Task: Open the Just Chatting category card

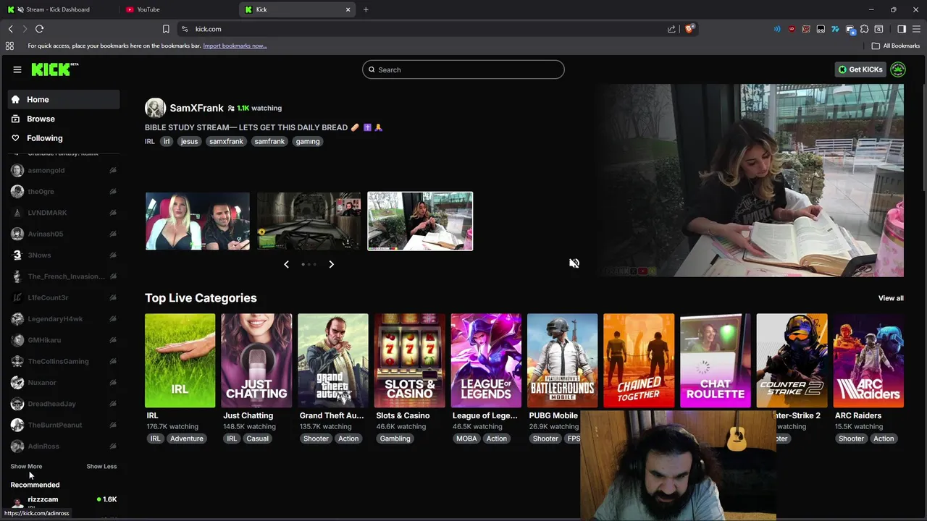Action: tap(256, 360)
